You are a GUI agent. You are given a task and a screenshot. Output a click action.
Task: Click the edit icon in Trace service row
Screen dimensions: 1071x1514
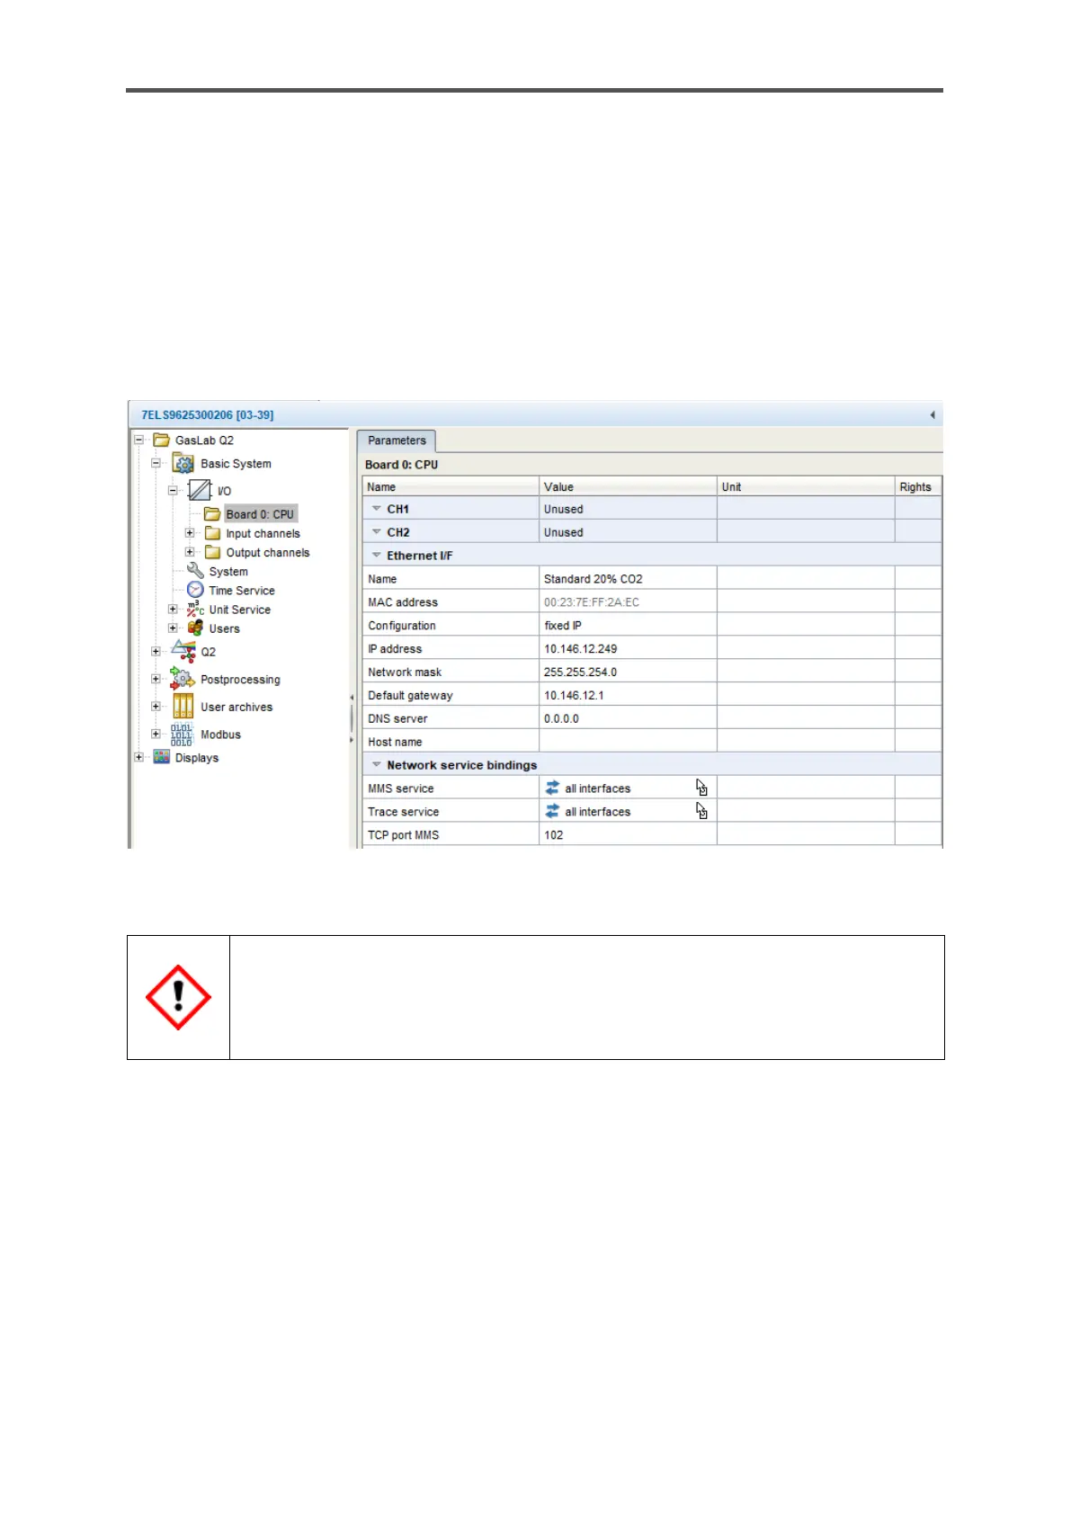[x=701, y=811]
